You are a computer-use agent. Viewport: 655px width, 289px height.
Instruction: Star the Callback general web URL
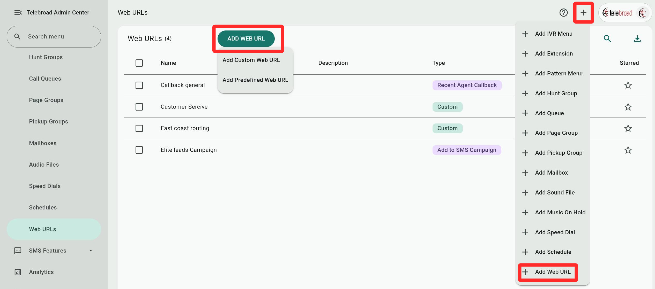(x=628, y=85)
